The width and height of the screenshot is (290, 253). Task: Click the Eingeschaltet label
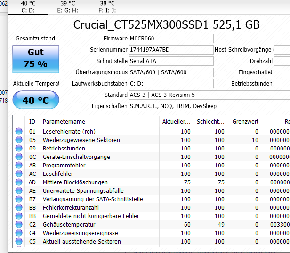click(x=256, y=72)
